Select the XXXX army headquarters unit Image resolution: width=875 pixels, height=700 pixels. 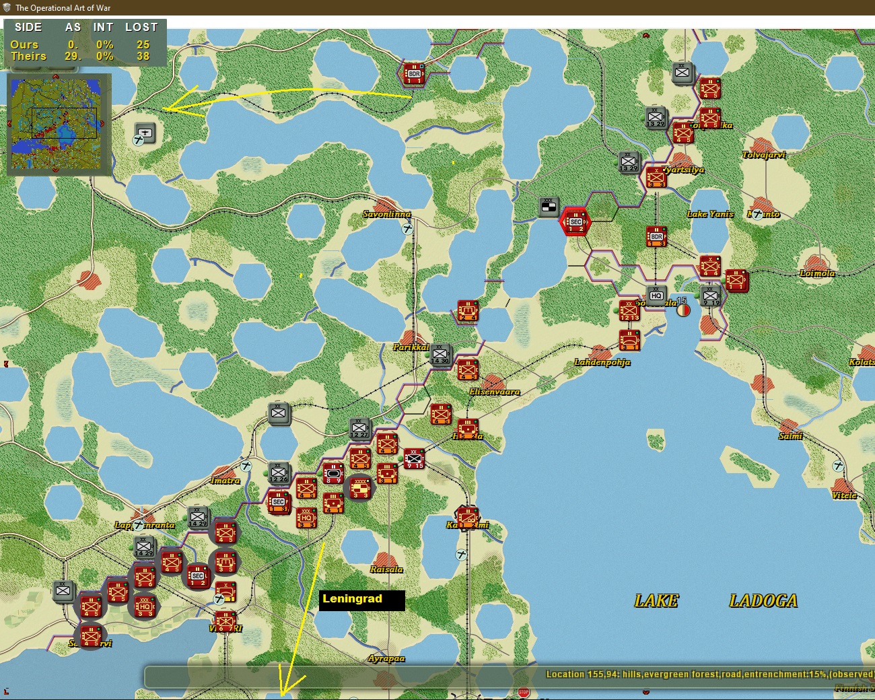pos(360,487)
